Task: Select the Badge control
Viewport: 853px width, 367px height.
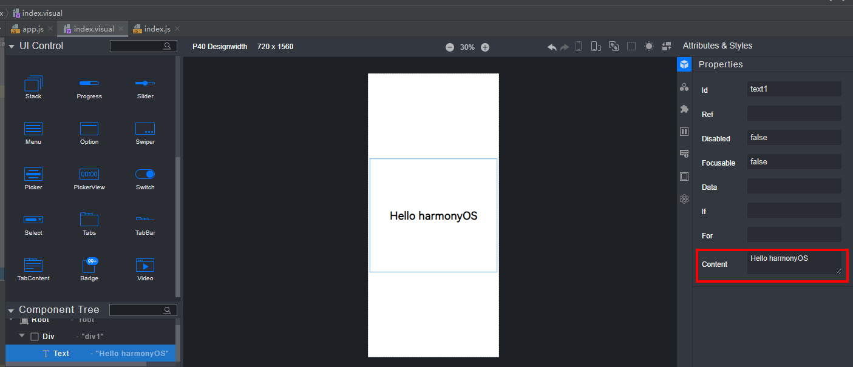Action: pyautogui.click(x=89, y=269)
